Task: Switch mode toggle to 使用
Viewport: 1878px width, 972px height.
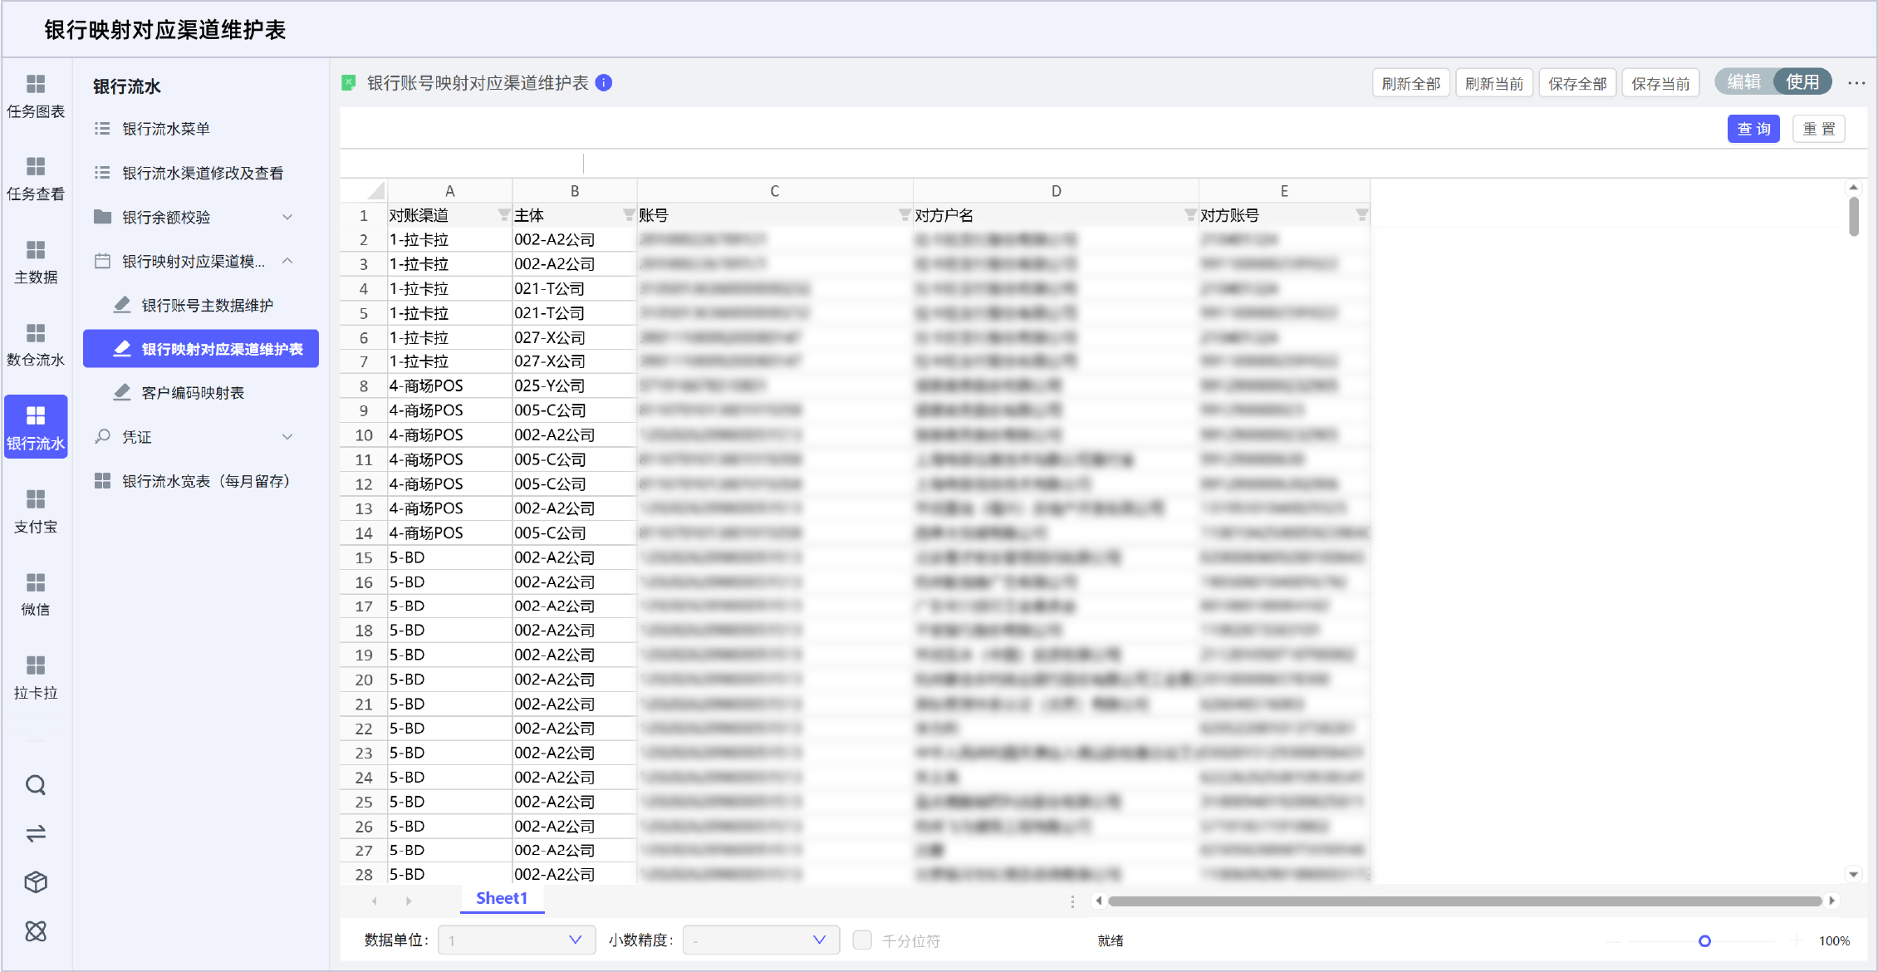Action: [1802, 82]
